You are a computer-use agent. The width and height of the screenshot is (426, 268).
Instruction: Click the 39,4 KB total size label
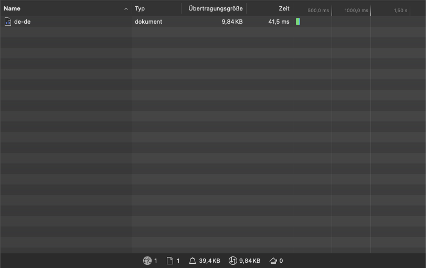(x=209, y=261)
